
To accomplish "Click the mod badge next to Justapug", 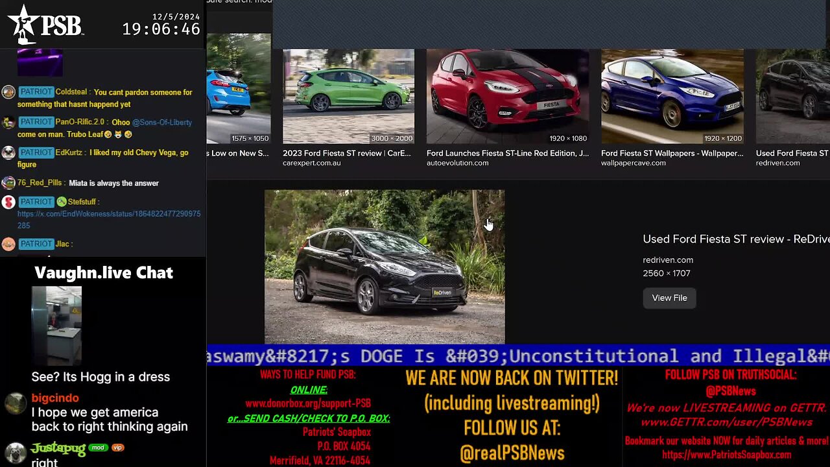I will tap(97, 448).
